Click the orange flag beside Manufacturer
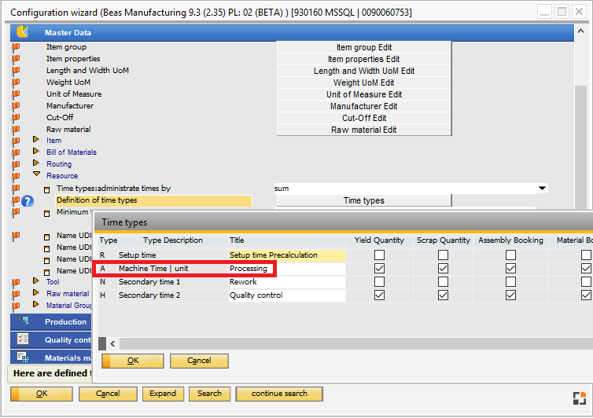This screenshot has width=593, height=418. pos(17,106)
